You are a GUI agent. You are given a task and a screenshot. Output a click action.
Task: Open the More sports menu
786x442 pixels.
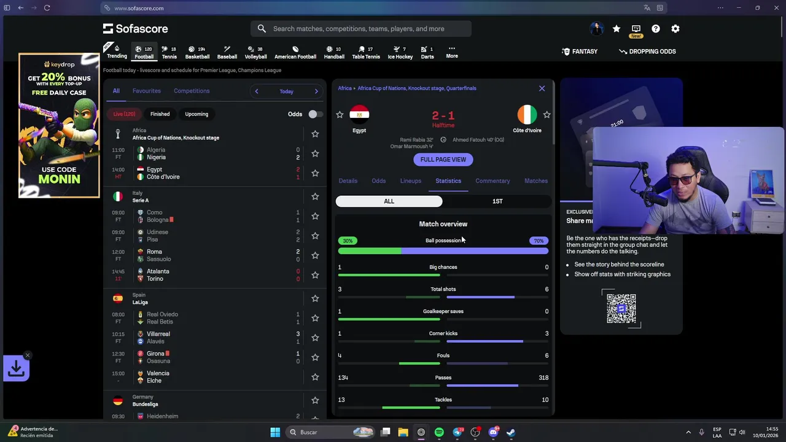click(x=452, y=52)
